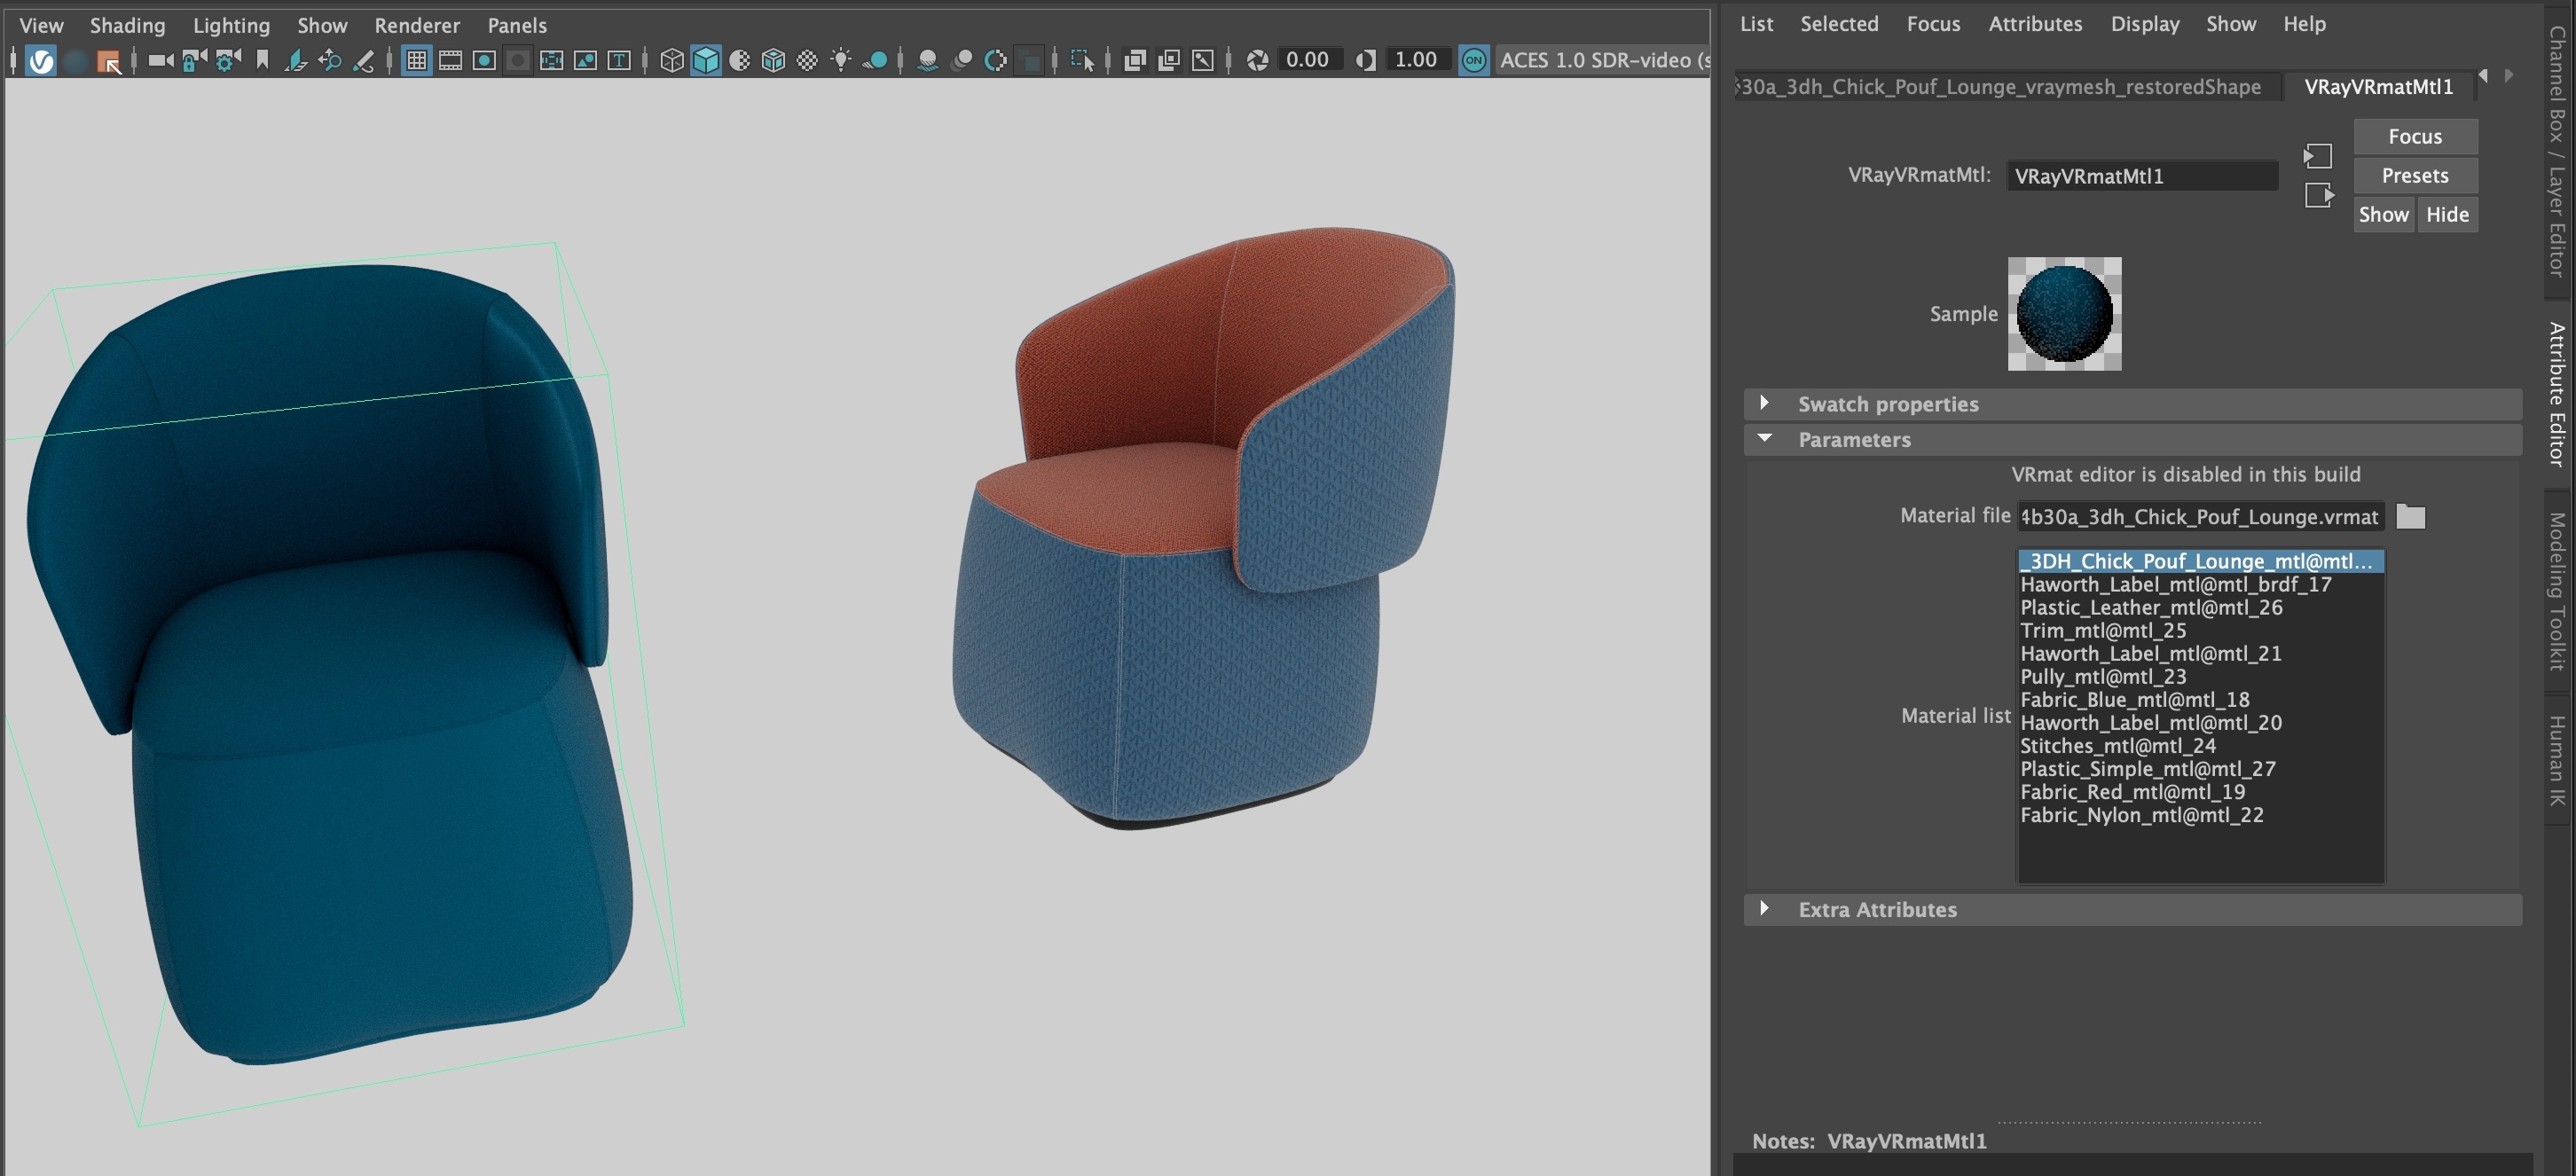2576x1176 pixels.
Task: Click the Hide button
Action: click(2447, 215)
